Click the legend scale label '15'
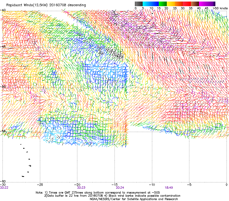 pos(159,8)
